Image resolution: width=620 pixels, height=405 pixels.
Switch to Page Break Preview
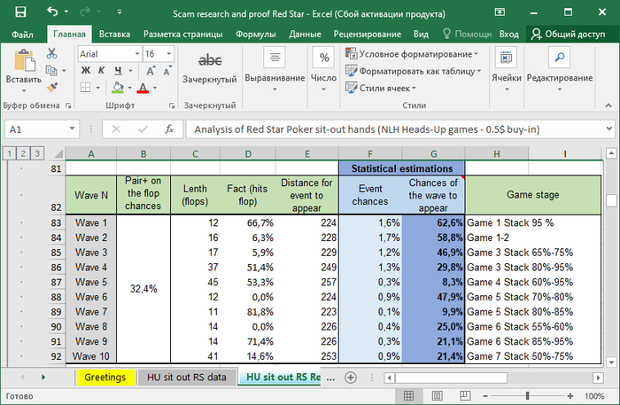(465, 395)
